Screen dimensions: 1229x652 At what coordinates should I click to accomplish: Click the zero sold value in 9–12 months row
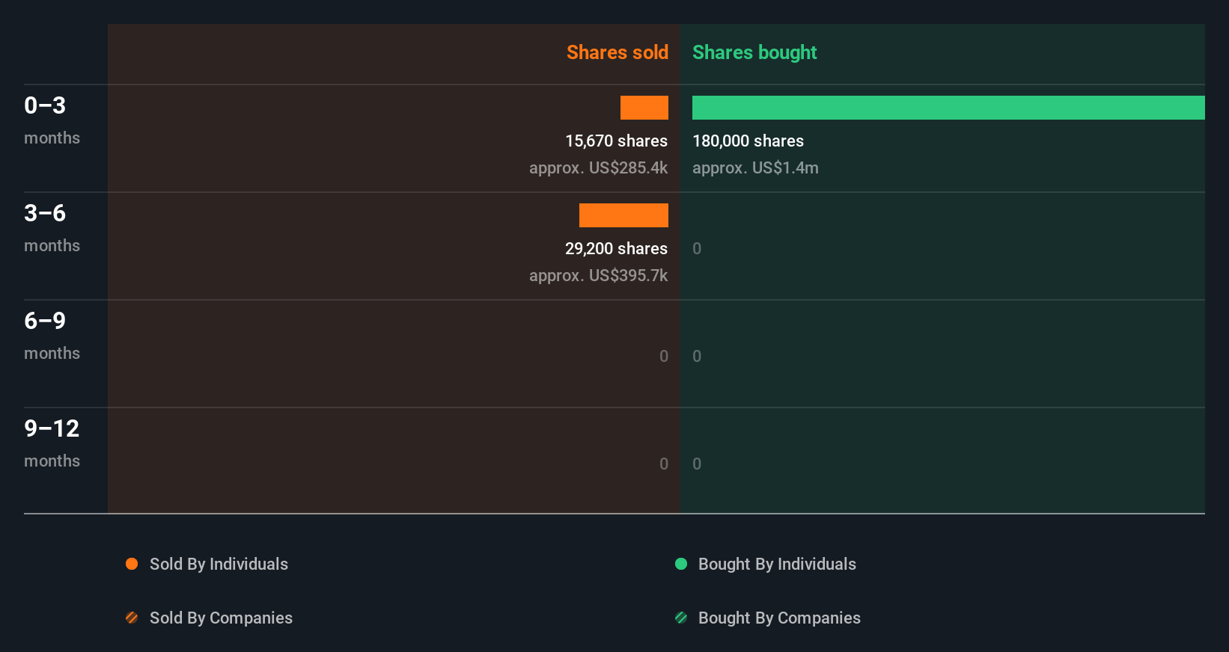click(664, 464)
